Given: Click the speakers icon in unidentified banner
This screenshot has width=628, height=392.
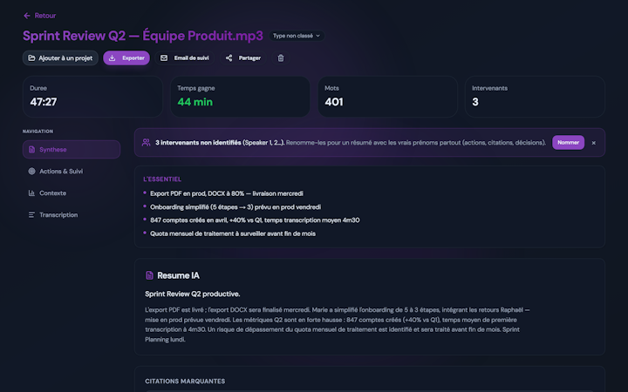Looking at the screenshot, I should coord(147,142).
